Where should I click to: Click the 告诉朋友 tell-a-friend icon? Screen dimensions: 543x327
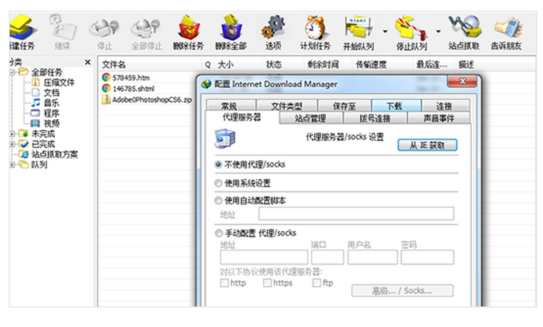tap(509, 27)
